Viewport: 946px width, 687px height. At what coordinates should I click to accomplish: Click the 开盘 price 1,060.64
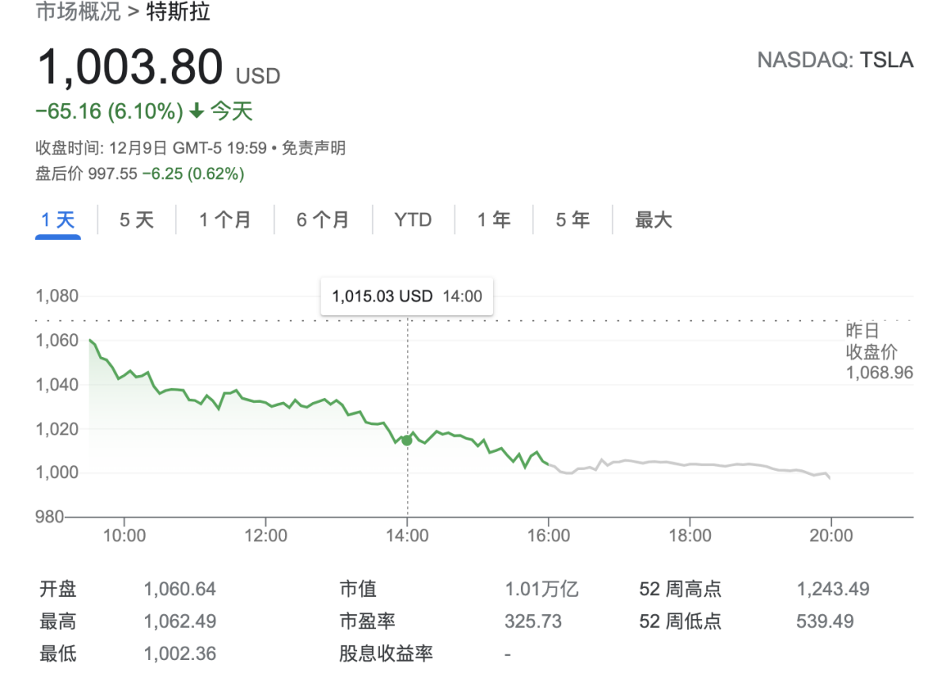tap(180, 589)
